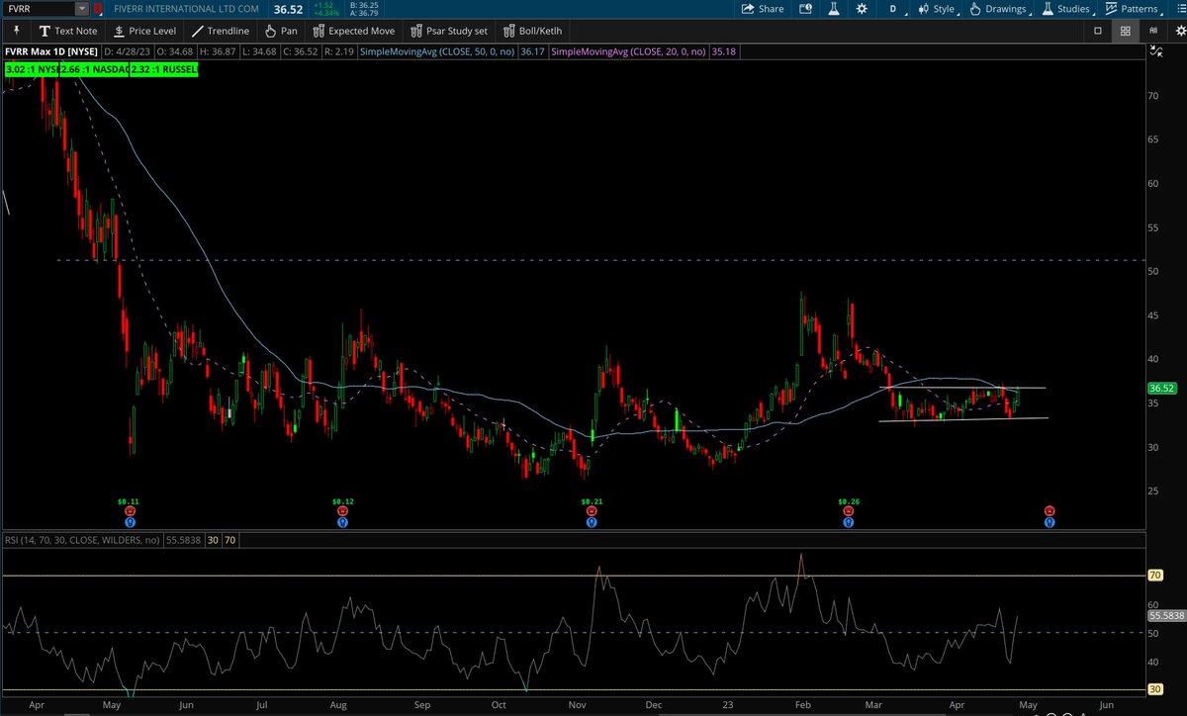Click the grid layout icon top right
Screen dimensions: 1187x716
tap(1126, 31)
